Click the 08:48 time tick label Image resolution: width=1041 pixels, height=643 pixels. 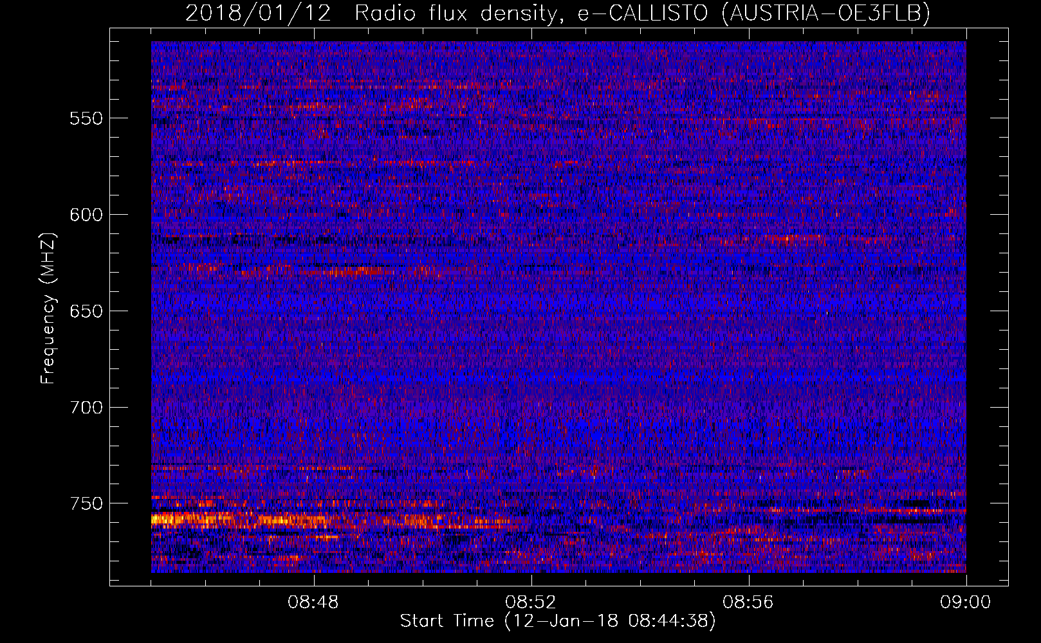(x=314, y=602)
